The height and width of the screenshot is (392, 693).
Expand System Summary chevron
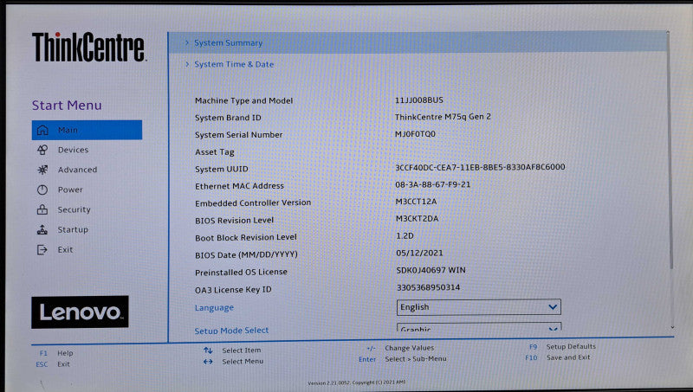(x=187, y=42)
